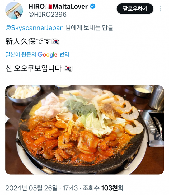
Task: Select the translated text 신 오오쿠보입니다
Action: click(x=34, y=68)
